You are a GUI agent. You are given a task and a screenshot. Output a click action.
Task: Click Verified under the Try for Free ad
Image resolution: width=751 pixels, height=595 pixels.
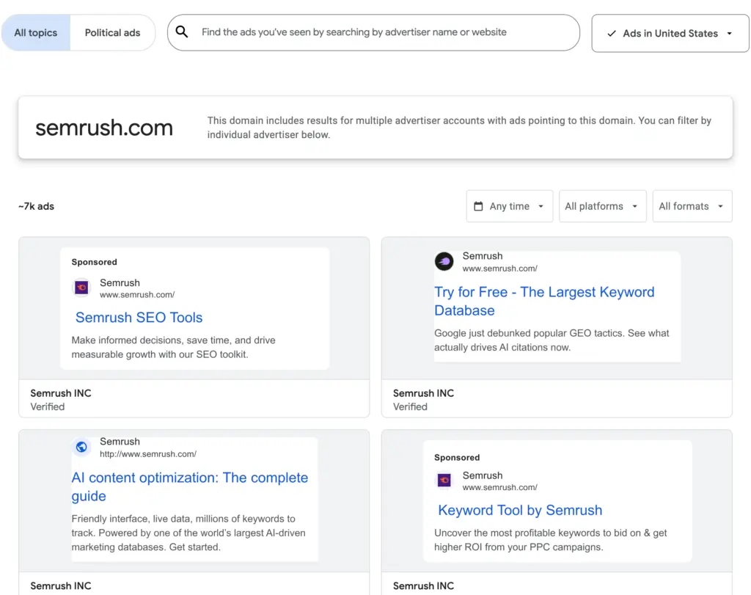click(x=410, y=406)
